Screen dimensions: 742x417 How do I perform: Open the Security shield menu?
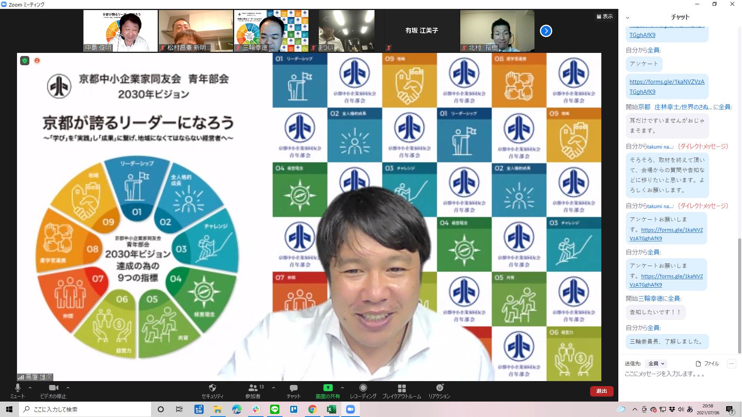pos(212,391)
